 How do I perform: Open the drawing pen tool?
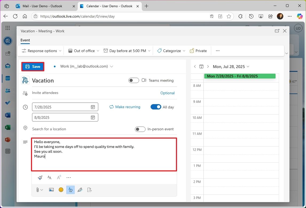[x=80, y=190]
